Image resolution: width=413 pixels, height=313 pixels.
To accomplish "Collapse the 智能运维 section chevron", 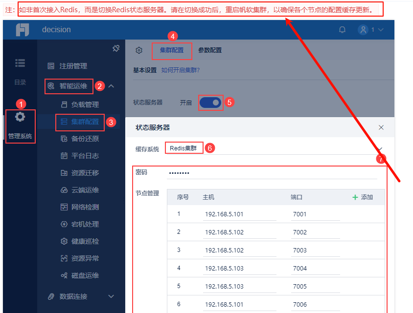I will tap(111, 86).
